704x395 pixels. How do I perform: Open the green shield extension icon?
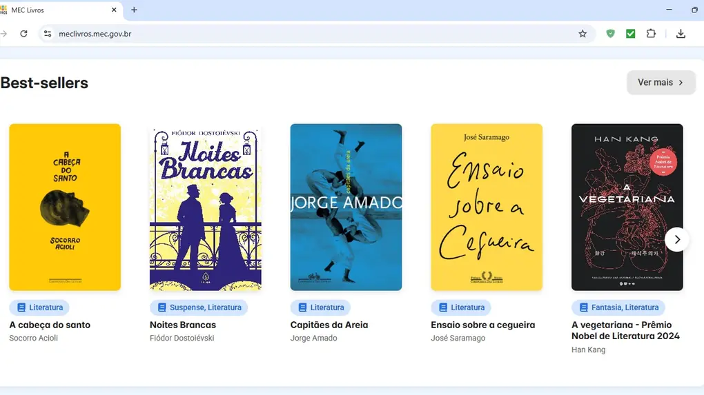click(610, 34)
